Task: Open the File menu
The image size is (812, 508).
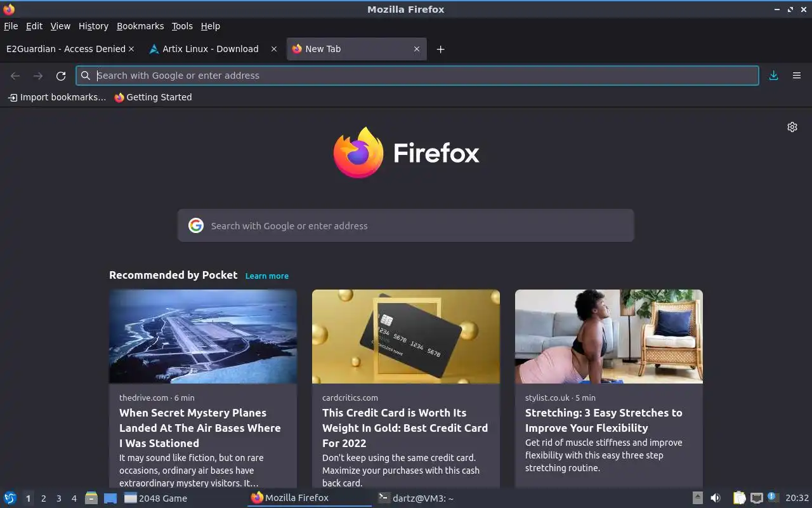Action: [x=11, y=26]
